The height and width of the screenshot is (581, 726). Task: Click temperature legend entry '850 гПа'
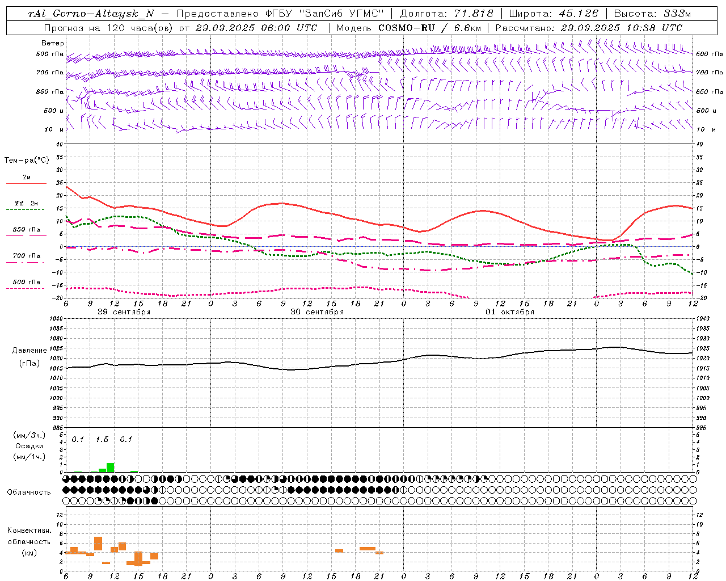coord(27,230)
